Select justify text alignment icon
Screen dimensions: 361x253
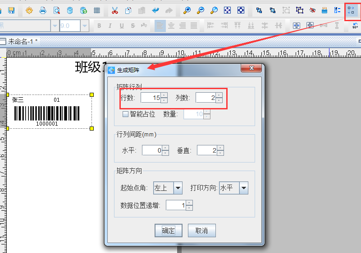point(194,26)
